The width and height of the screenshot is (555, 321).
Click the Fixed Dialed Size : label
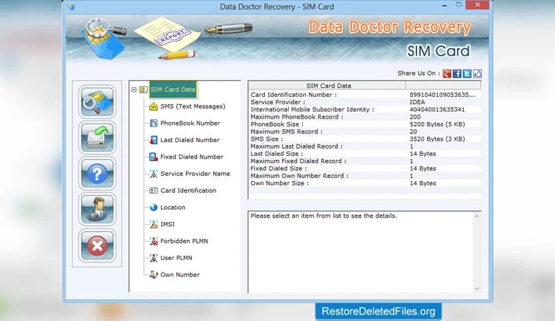[x=279, y=168]
